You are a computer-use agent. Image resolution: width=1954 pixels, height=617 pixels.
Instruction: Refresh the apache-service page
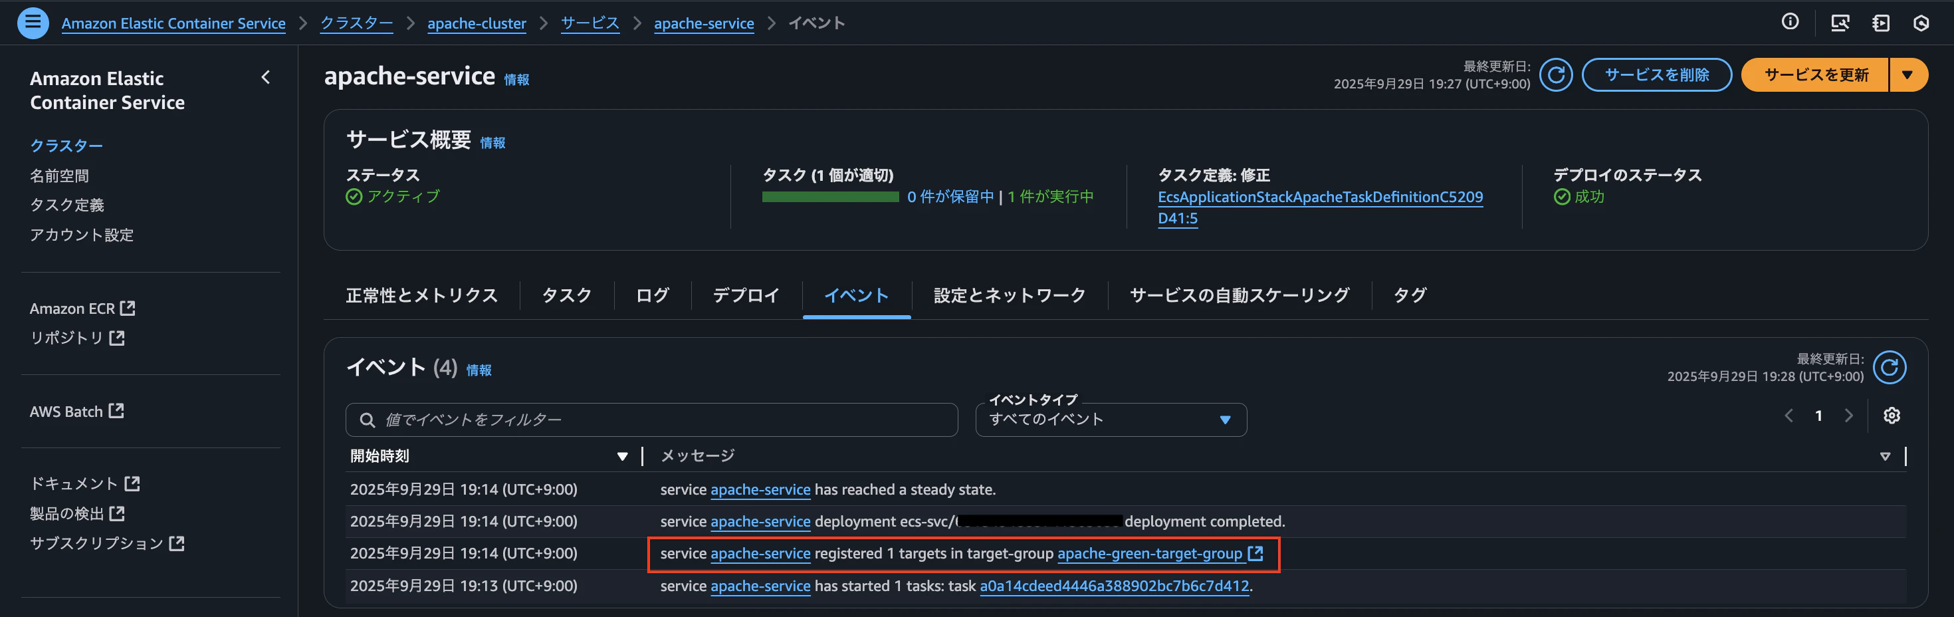[1556, 74]
